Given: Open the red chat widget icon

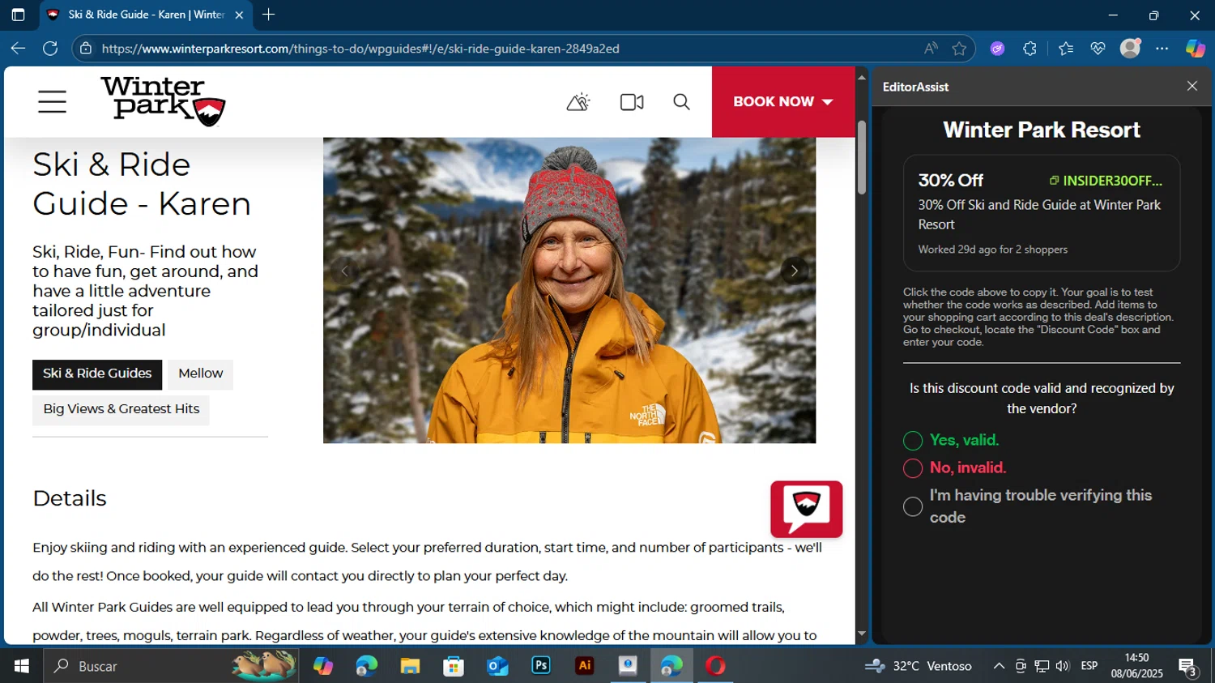Looking at the screenshot, I should (806, 509).
